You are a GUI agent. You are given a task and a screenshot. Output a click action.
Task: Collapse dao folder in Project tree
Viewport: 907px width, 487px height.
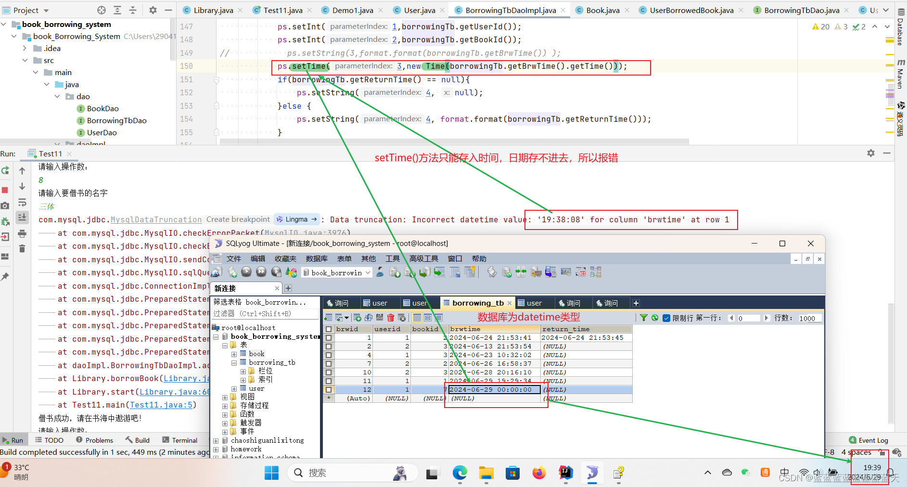pos(57,96)
